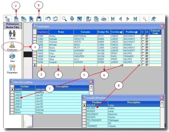Click the tree view icon in toolbar

coord(8,19)
